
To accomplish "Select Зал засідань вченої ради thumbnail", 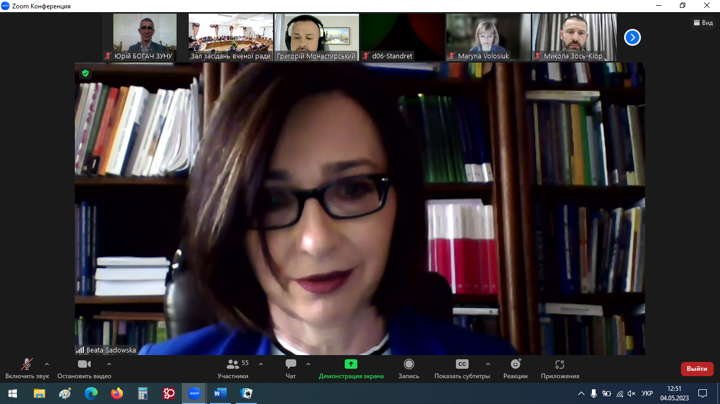I will [231, 37].
